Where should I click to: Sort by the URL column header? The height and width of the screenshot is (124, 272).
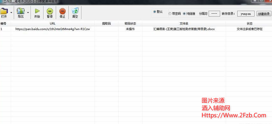[x=53, y=24]
